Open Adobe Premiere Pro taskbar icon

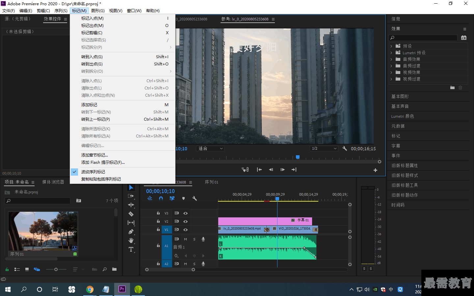click(x=122, y=289)
